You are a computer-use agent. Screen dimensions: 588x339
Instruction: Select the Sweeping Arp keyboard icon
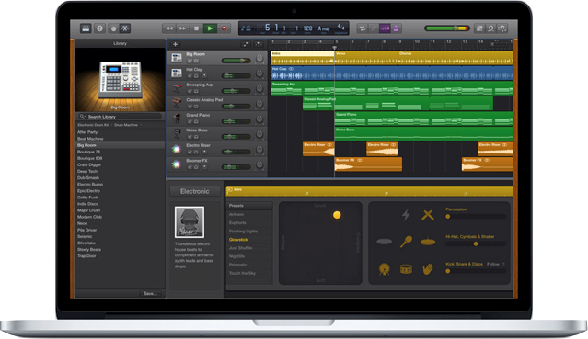point(177,88)
